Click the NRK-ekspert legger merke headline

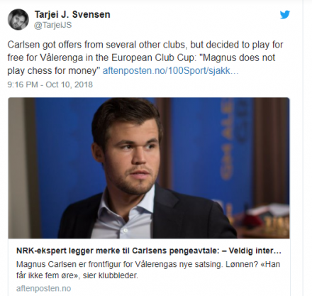pyautogui.click(x=149, y=251)
